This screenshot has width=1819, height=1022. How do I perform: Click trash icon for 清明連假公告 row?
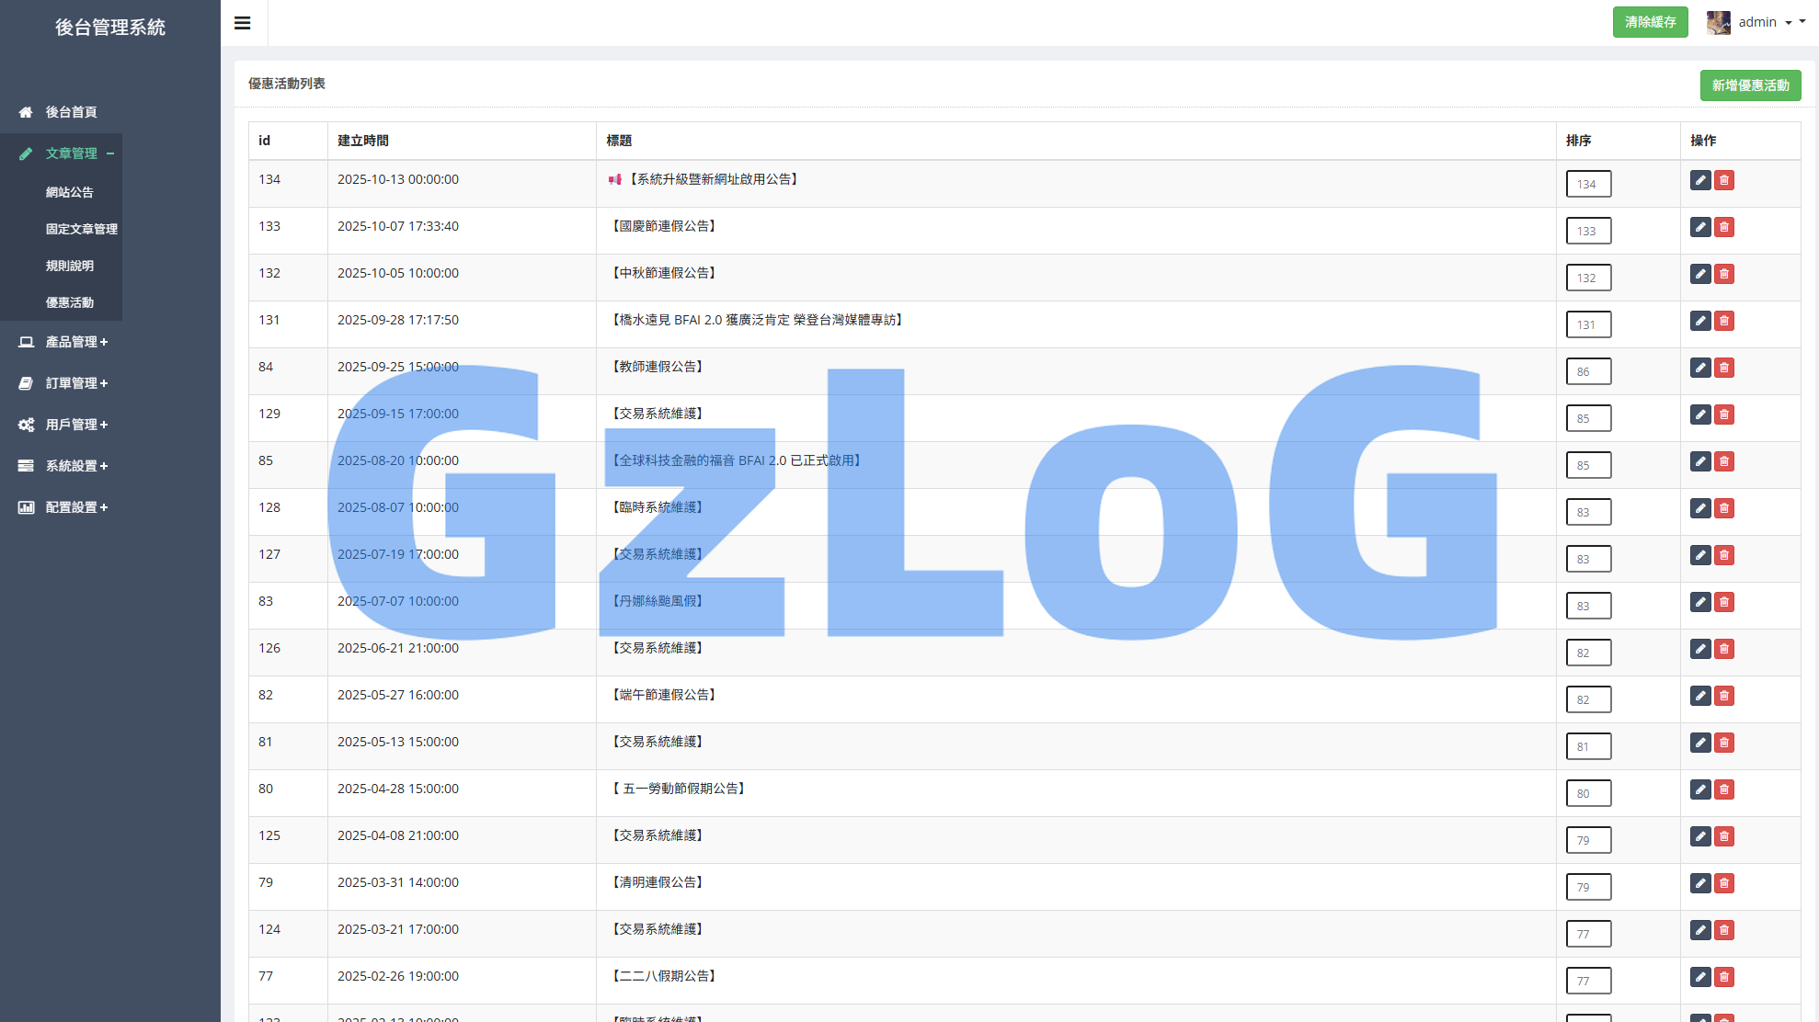[x=1724, y=883]
